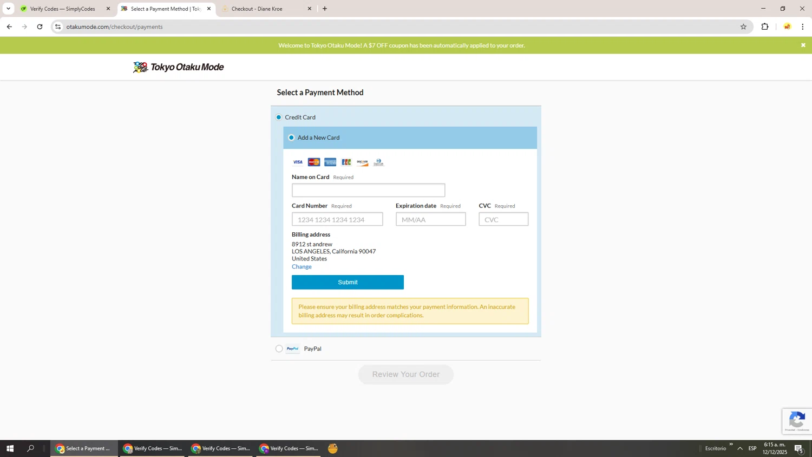Click the billing address warning notice
Screen dimensions: 812x457
point(410,311)
